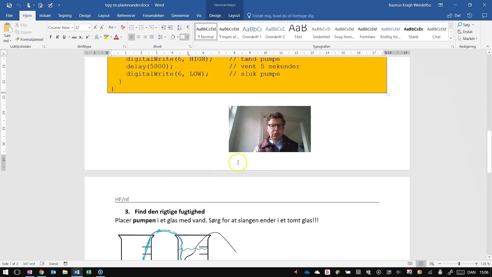Open Indsæt ribbon tab
Viewport: 492px width, 277px height.
(45, 15)
